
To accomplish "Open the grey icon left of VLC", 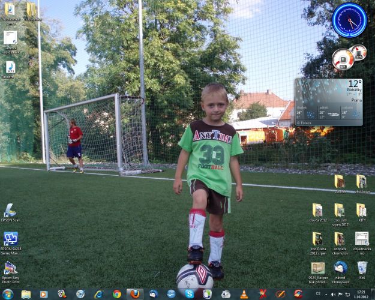I will click(226, 295).
